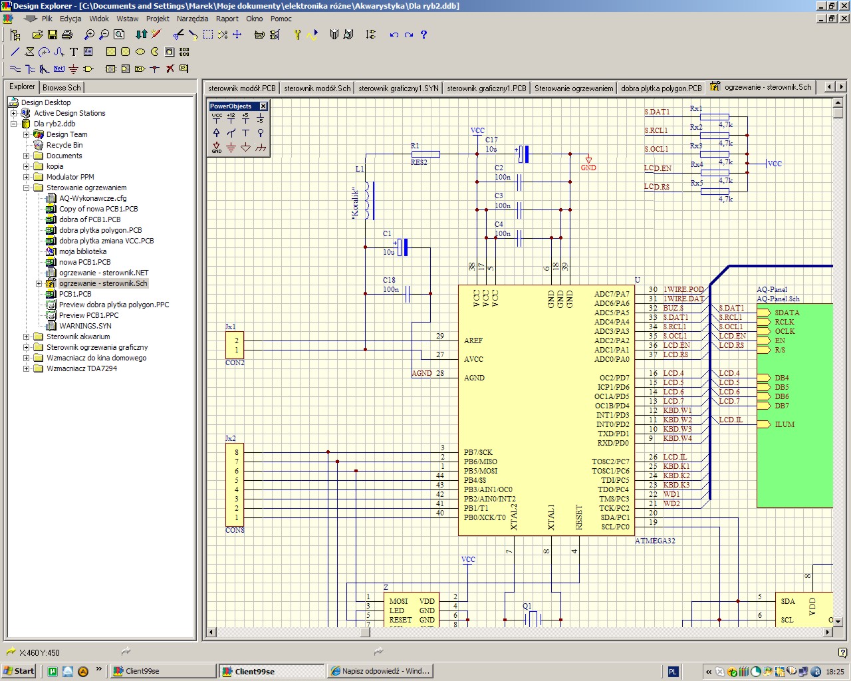Viewport: 851px width, 681px height.
Task: Click the Save document floppy disk icon
Action: (52, 35)
